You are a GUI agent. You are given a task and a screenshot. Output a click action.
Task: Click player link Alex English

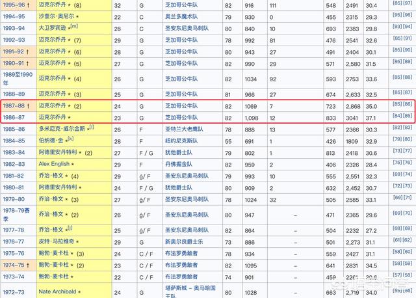pos(54,164)
